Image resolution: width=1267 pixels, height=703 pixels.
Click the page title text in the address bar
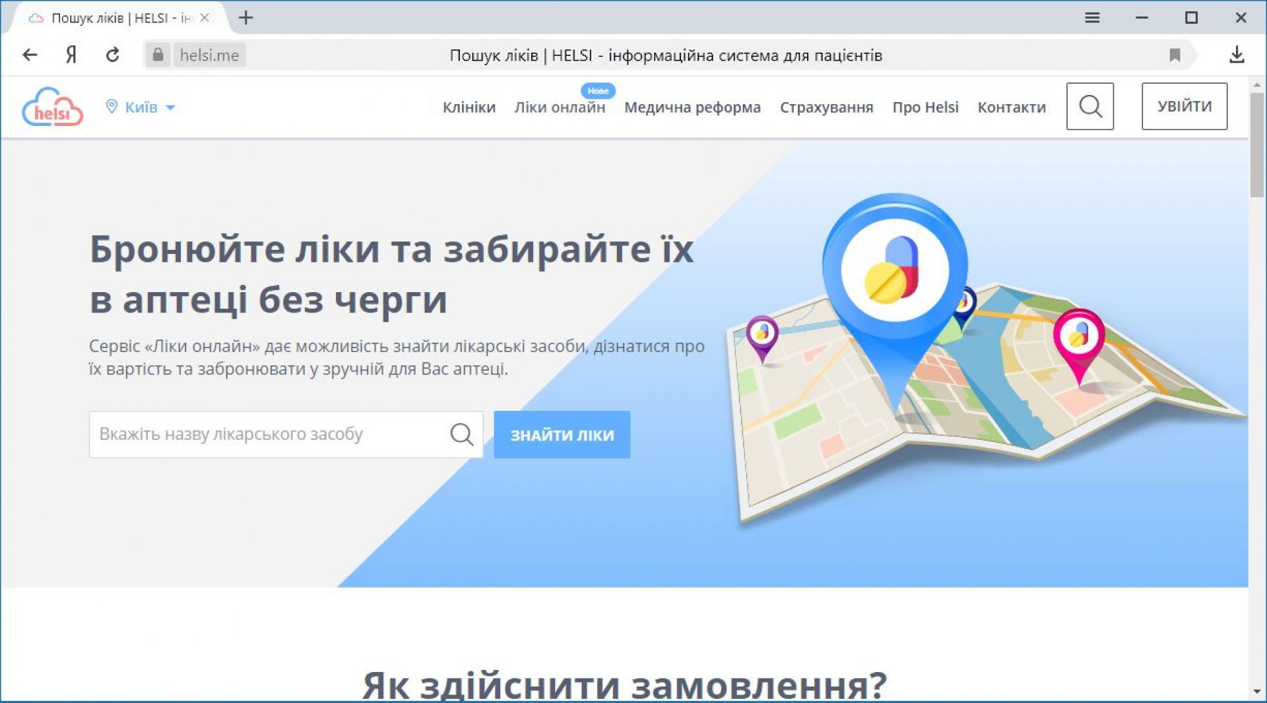point(666,55)
